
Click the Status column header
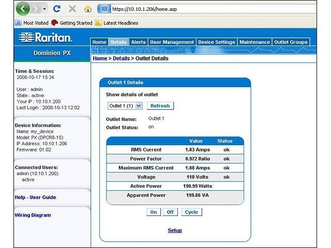[225, 141]
